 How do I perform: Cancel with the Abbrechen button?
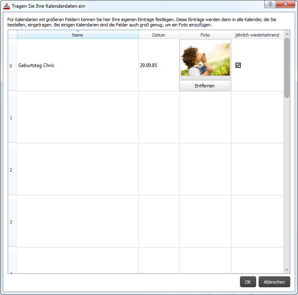pyautogui.click(x=274, y=282)
